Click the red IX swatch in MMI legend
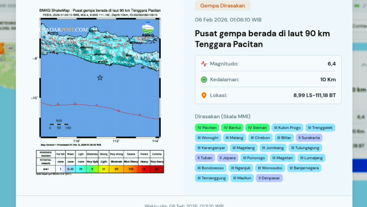The image size is (367, 207). click(x=144, y=169)
